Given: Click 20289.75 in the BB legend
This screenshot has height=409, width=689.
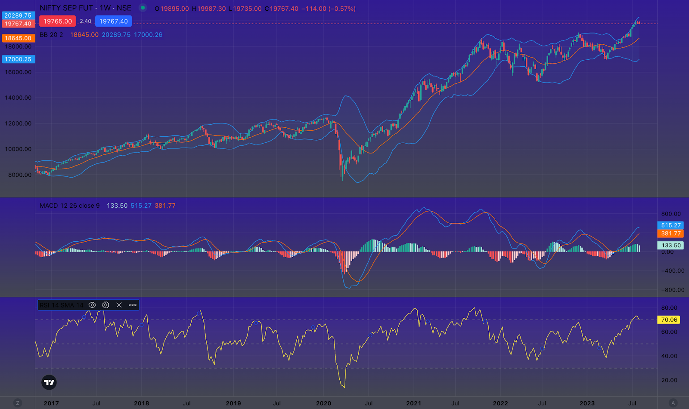Looking at the screenshot, I should [116, 35].
